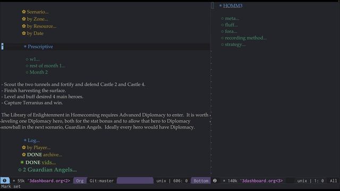Open the HOMM3 link in right pane

[x=233, y=6]
